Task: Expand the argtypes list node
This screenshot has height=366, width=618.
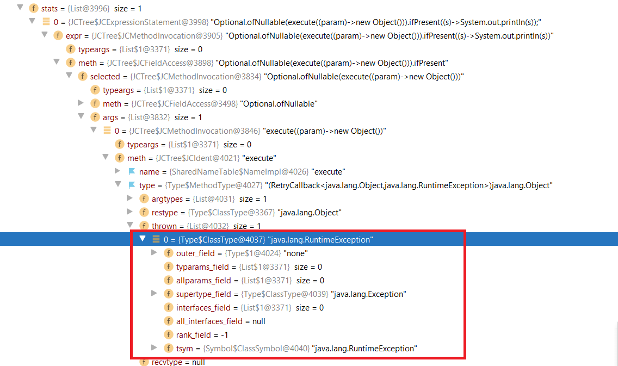Action: [x=129, y=198]
